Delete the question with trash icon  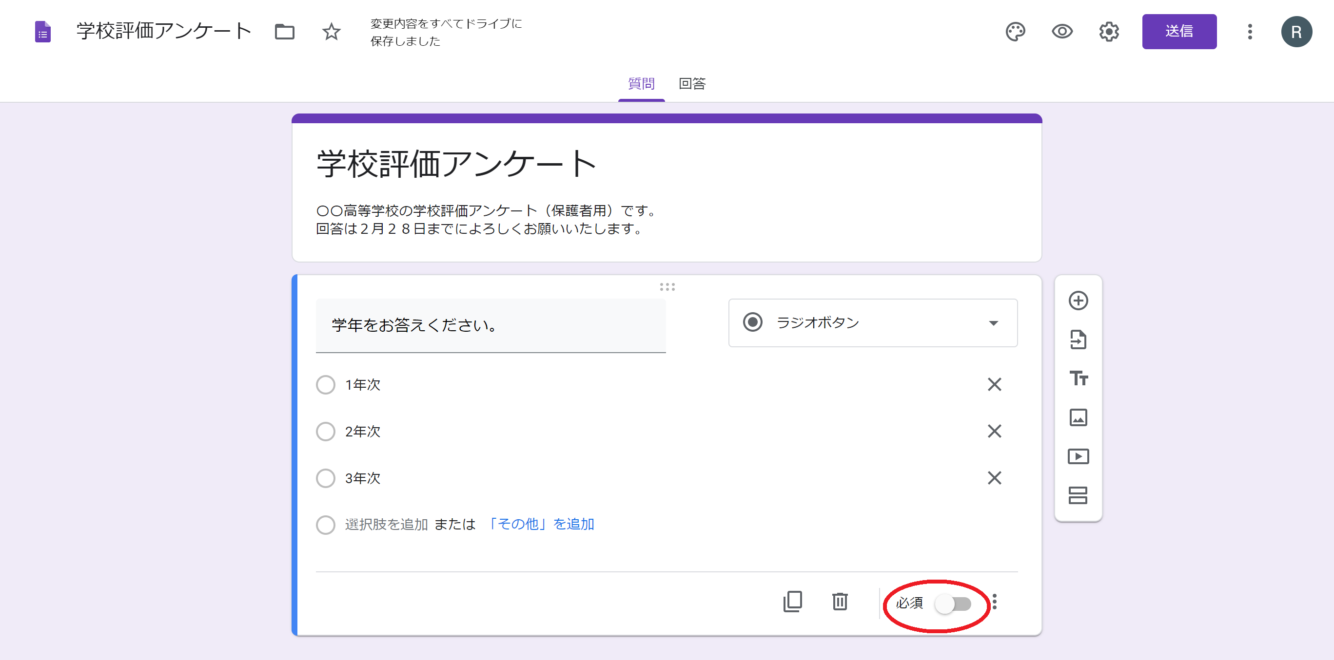tap(840, 602)
